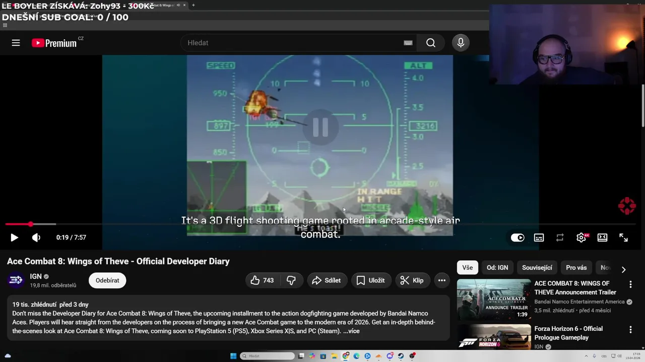The height and width of the screenshot is (362, 645).
Task: Open File Explorer from the taskbar
Action: [x=334, y=356]
